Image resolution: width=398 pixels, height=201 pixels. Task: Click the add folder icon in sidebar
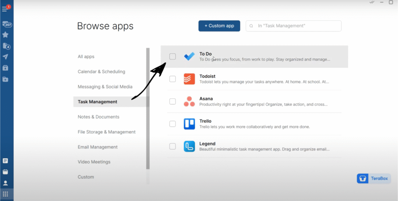pyautogui.click(x=5, y=79)
